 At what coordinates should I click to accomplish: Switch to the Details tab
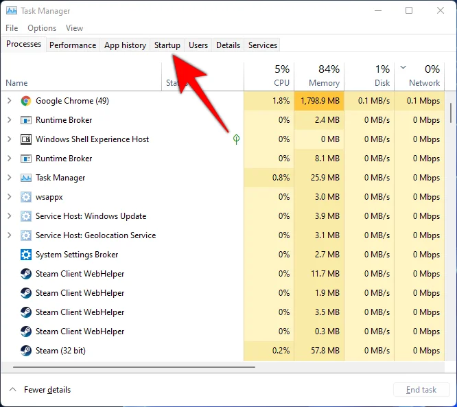pyautogui.click(x=228, y=45)
